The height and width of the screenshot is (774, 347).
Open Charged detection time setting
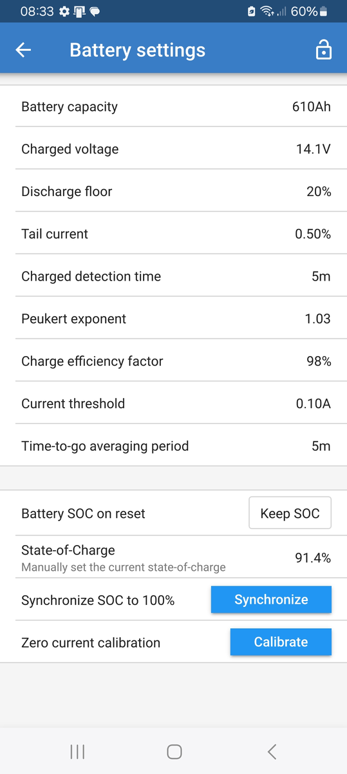pyautogui.click(x=173, y=276)
